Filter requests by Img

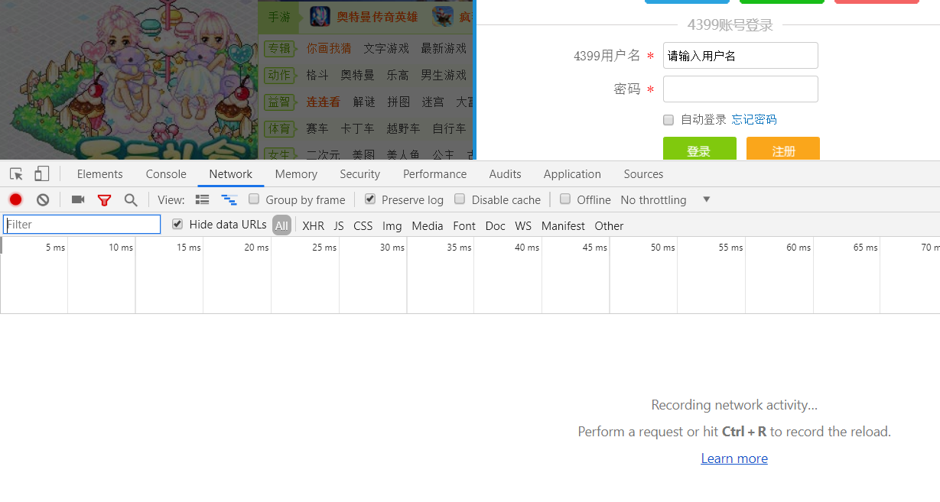(x=392, y=226)
